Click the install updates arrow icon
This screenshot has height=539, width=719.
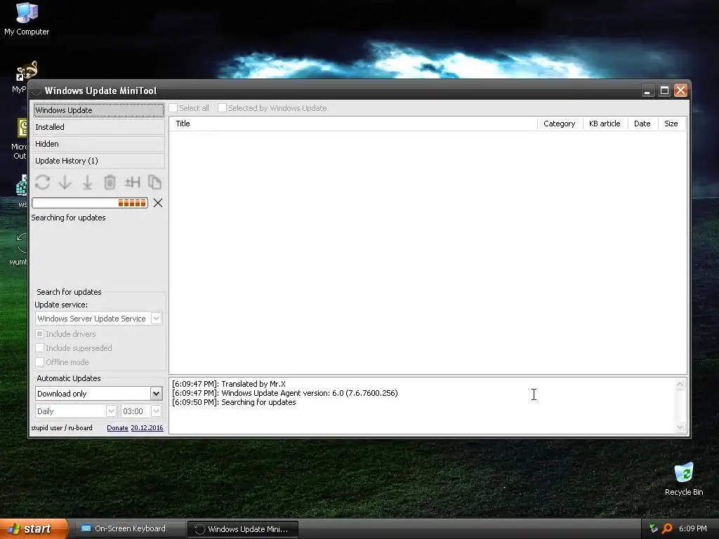point(87,182)
